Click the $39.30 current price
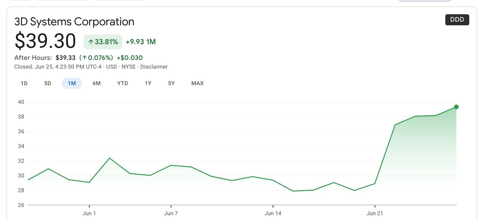 pyautogui.click(x=45, y=41)
